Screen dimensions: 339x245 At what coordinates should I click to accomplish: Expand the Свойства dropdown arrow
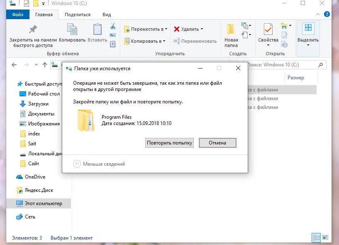[x=268, y=45]
